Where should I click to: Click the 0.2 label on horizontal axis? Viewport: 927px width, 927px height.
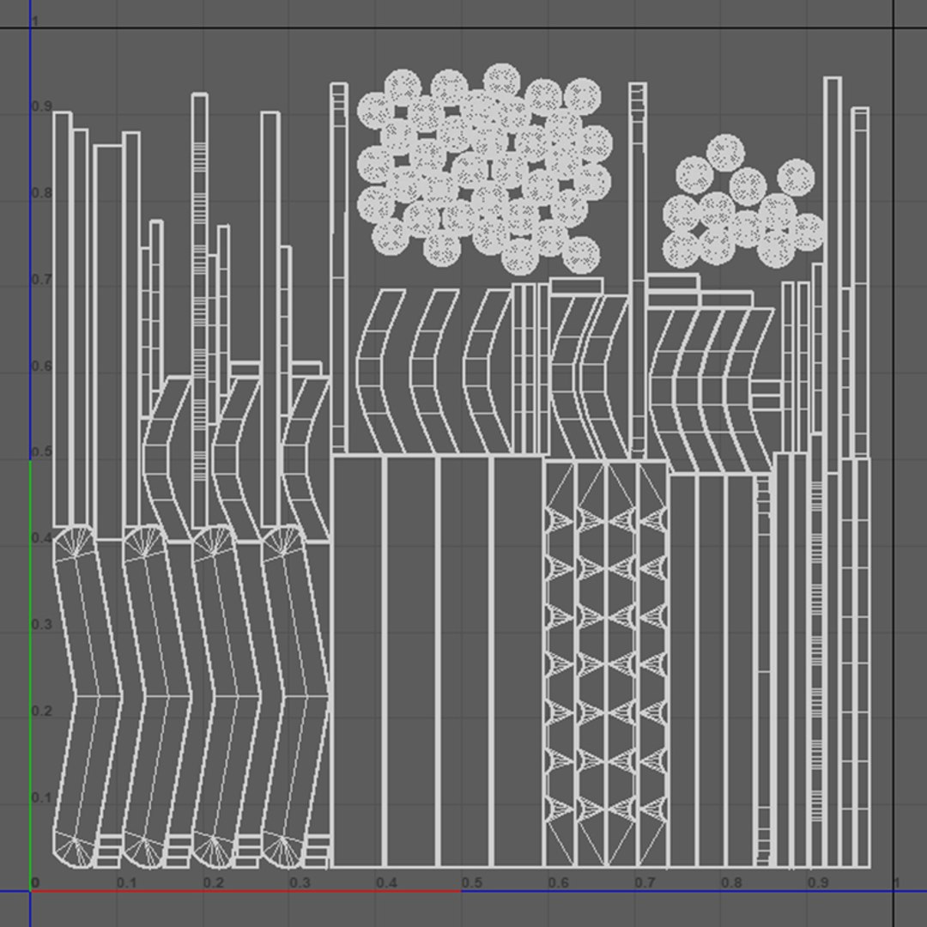point(213,883)
